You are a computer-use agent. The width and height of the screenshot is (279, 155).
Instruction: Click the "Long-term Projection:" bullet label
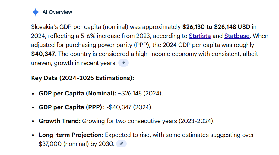click(x=71, y=135)
